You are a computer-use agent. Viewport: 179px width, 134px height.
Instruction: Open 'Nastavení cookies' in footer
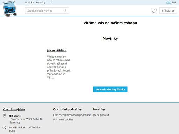pos(63,119)
